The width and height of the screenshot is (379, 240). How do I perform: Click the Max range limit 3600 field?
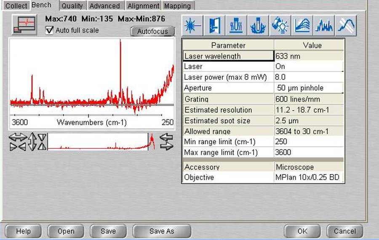tap(309, 152)
